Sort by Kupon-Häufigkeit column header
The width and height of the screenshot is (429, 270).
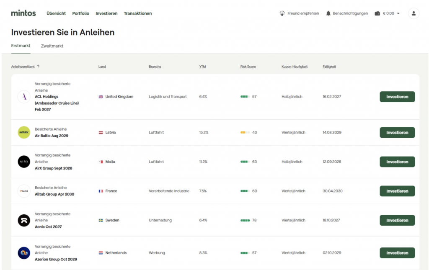click(x=295, y=67)
